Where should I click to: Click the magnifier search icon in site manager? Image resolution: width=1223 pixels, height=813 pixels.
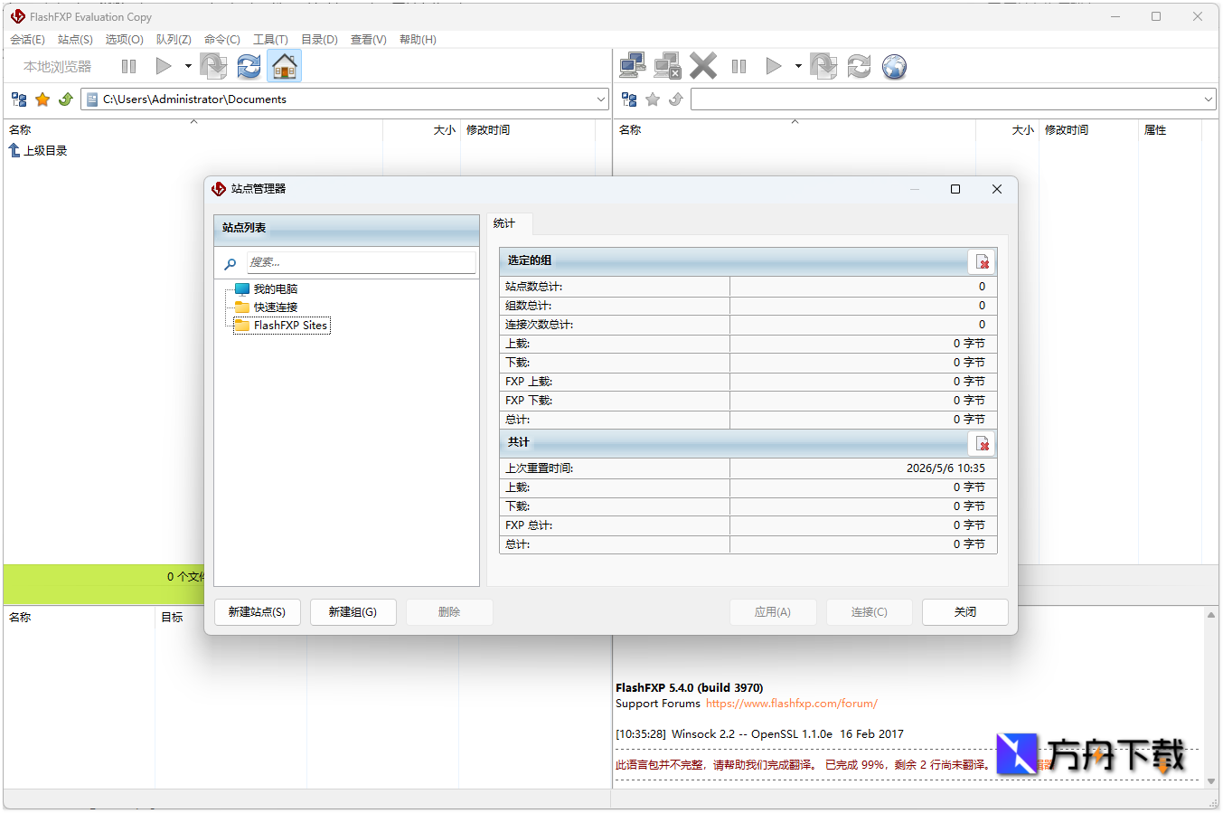(230, 263)
